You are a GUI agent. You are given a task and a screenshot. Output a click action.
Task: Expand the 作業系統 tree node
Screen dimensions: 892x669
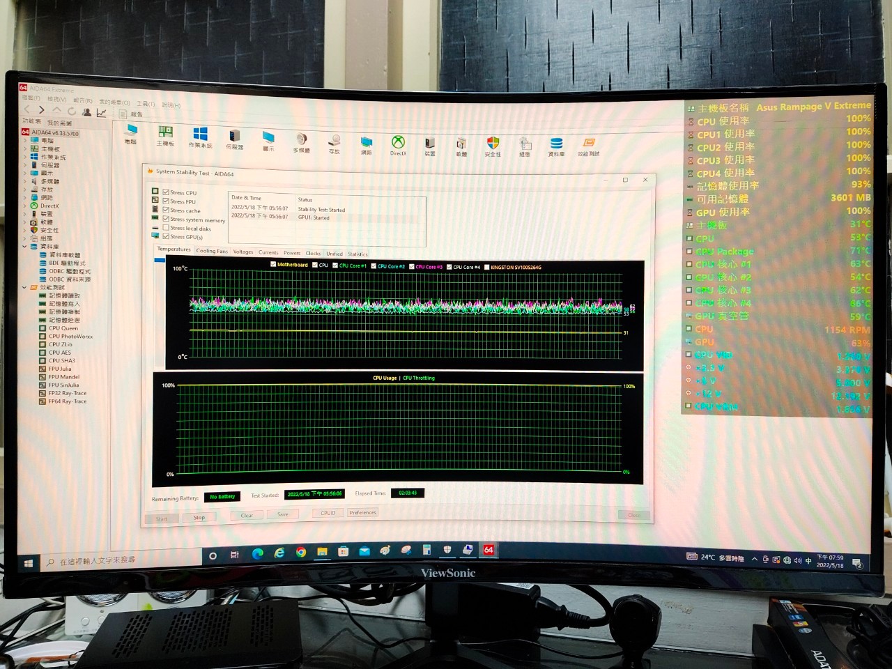point(25,157)
